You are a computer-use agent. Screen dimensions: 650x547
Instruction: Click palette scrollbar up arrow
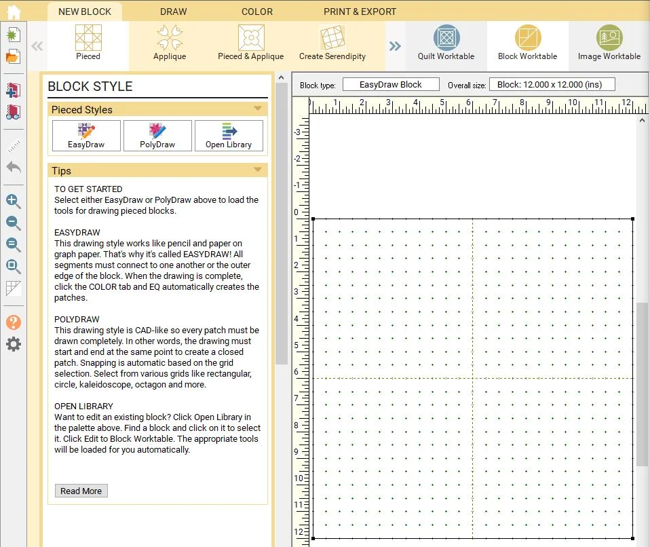coord(282,77)
